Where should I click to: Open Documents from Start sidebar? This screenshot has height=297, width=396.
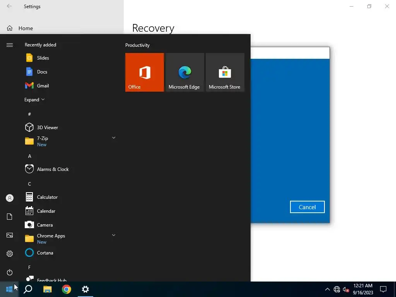(x=10, y=217)
